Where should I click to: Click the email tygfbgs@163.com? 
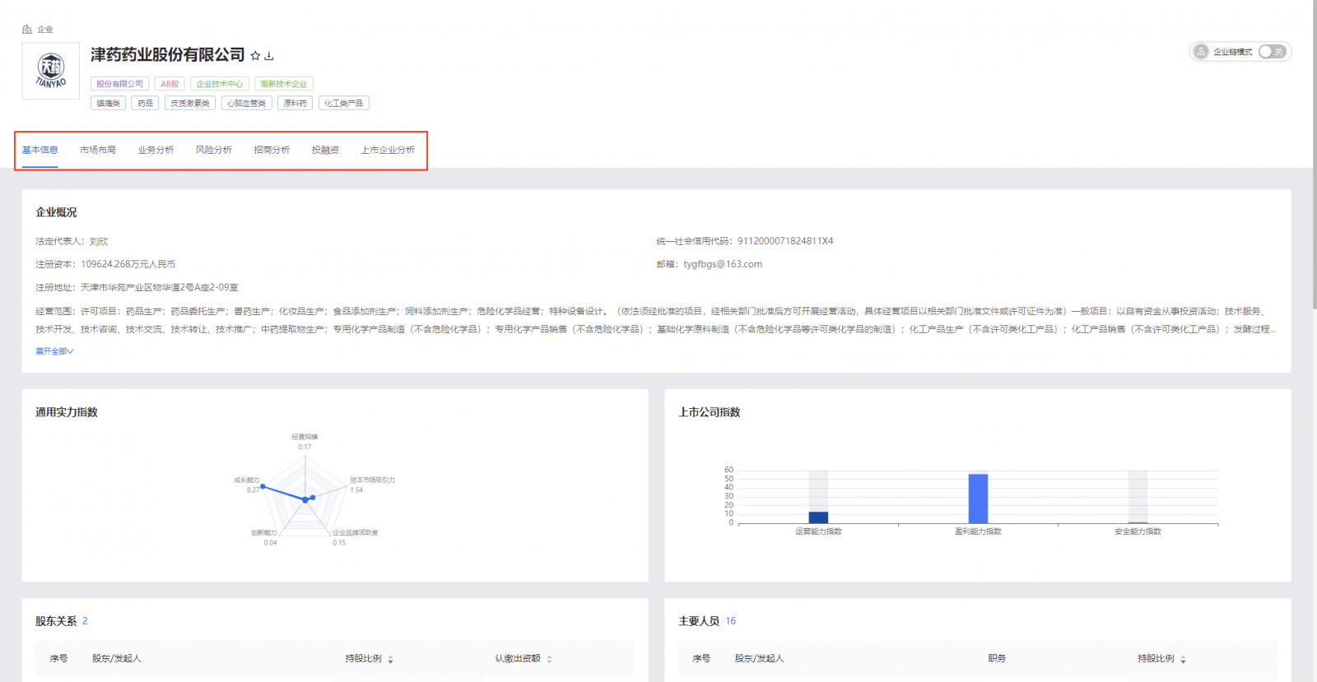point(723,264)
